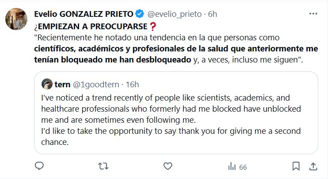Click the reply speech bubble icon
This screenshot has height=179, width=328.
coord(39,167)
